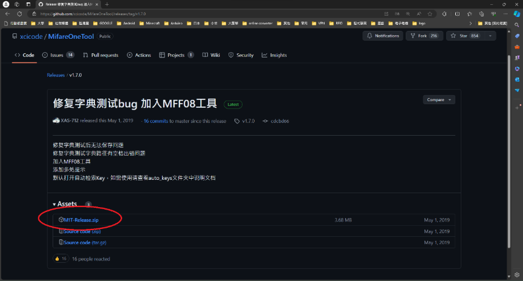Open the lego bookmarks folder

(x=419, y=24)
